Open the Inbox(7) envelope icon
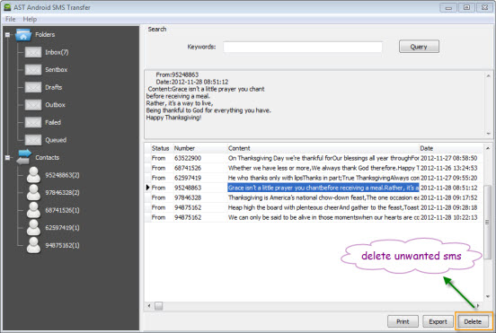 33,52
